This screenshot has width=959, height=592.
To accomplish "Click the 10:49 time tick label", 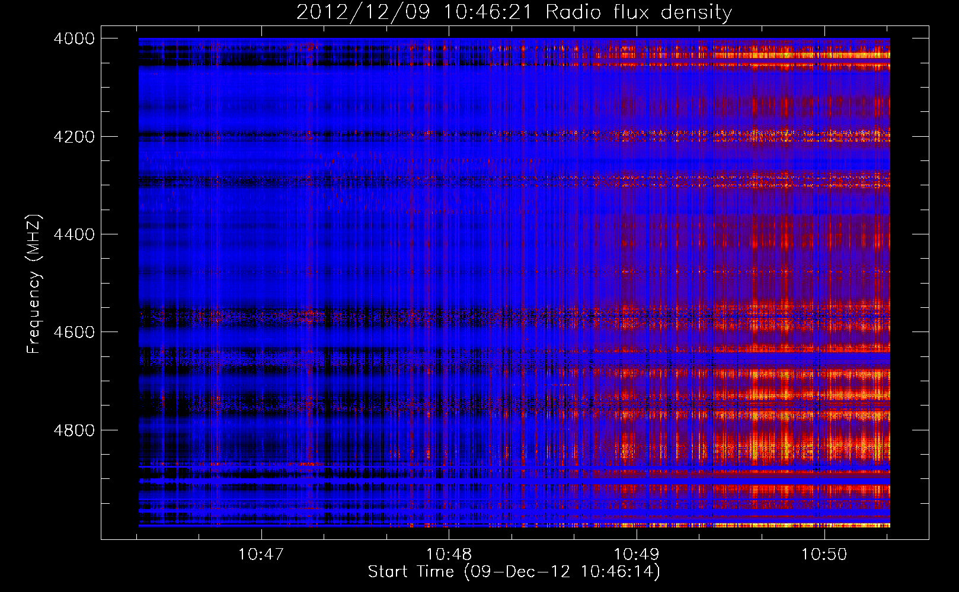I will (636, 554).
